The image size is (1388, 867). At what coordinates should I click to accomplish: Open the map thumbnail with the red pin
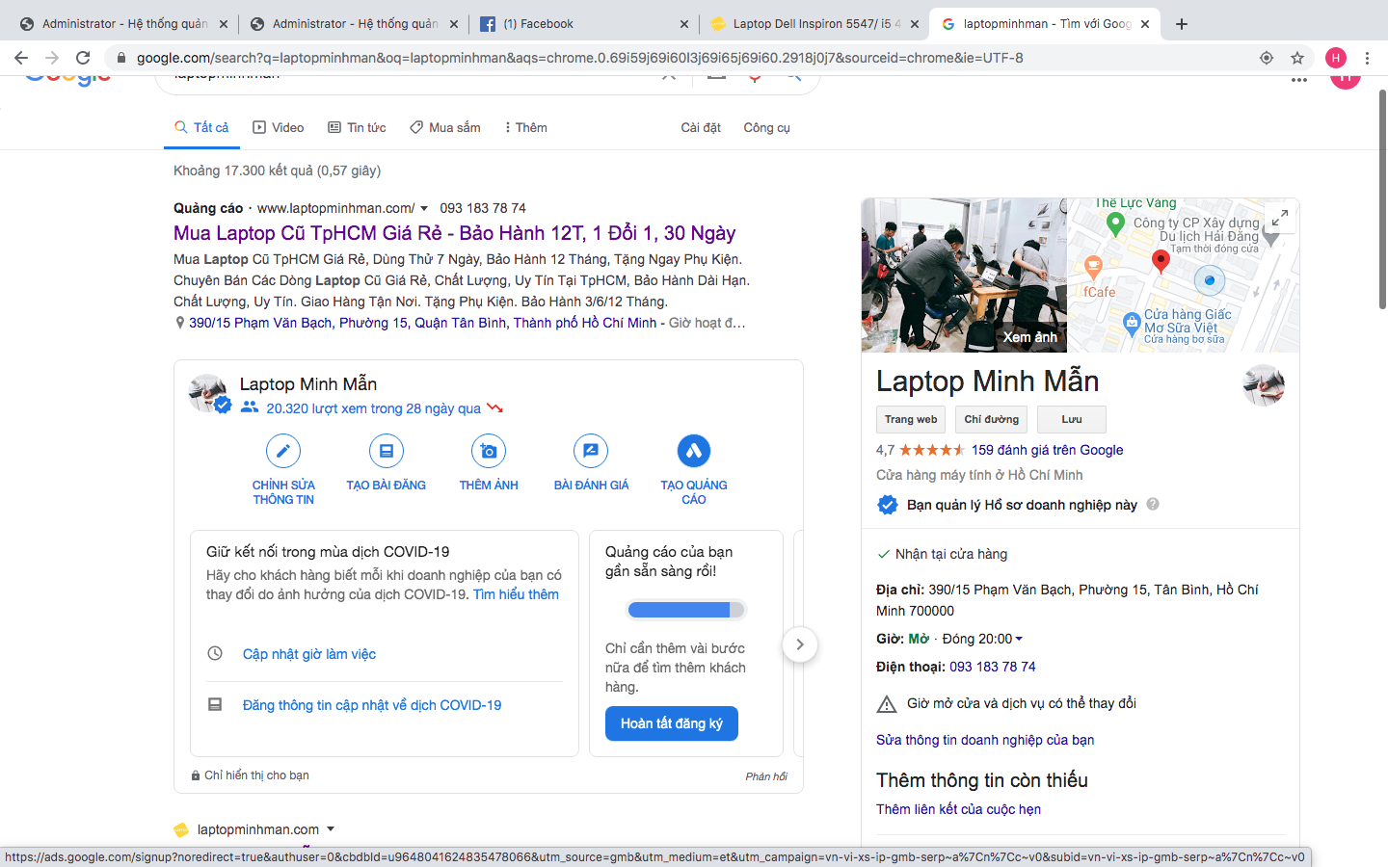[1183, 276]
